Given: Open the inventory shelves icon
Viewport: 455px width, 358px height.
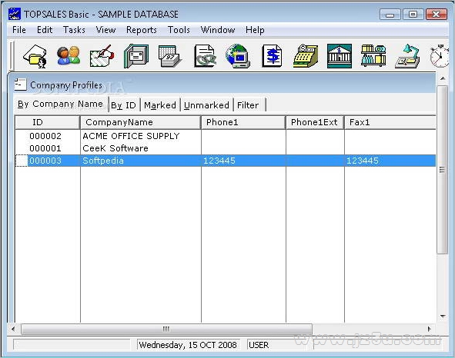Looking at the screenshot, I should tap(373, 55).
